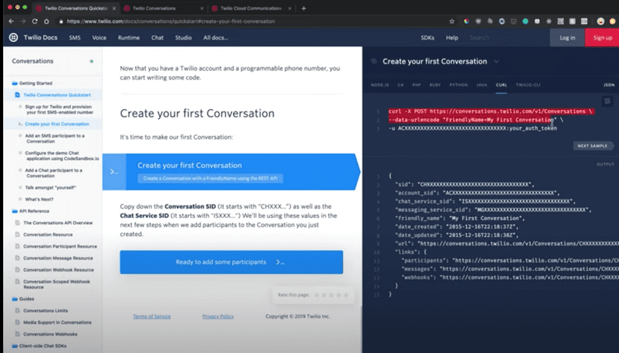The height and width of the screenshot is (353, 619).
Task: Go back using browser back arrow
Action: [11, 21]
